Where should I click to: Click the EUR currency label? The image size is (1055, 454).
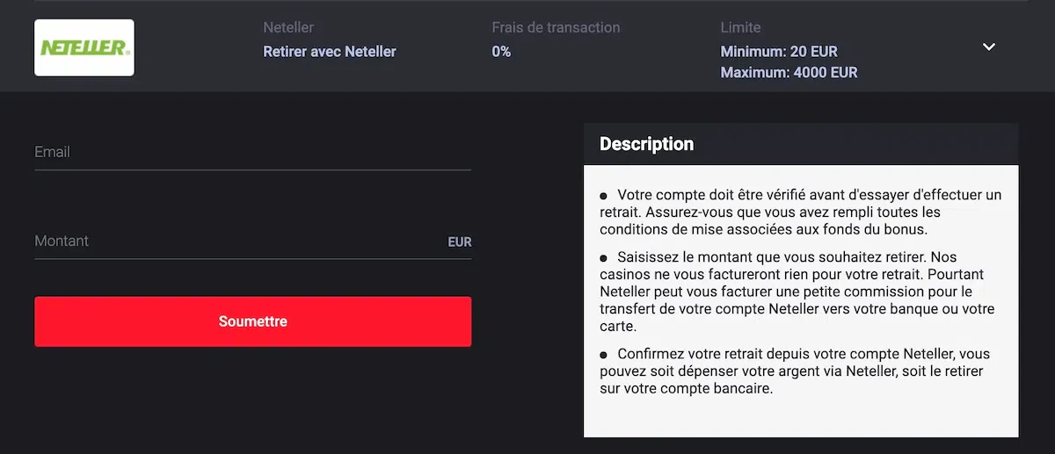[459, 242]
